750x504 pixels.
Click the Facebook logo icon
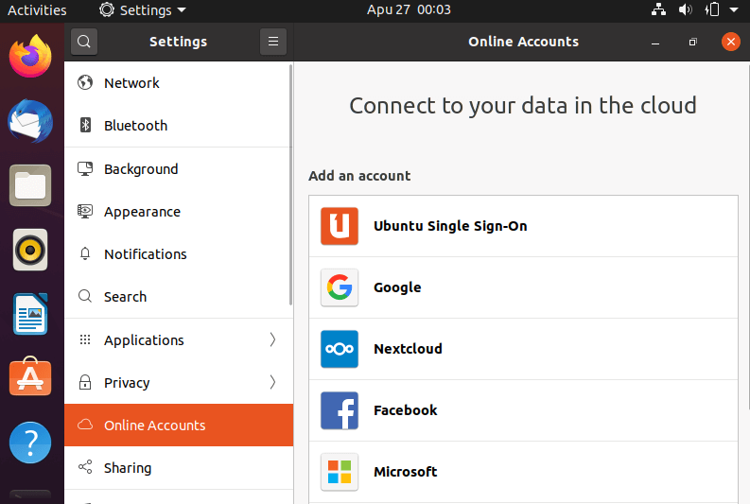tap(340, 410)
